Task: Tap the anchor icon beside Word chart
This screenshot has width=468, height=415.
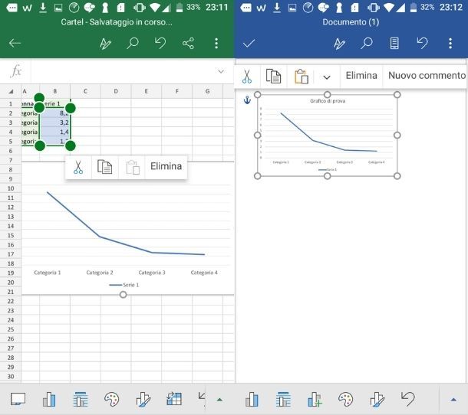Action: (247, 100)
